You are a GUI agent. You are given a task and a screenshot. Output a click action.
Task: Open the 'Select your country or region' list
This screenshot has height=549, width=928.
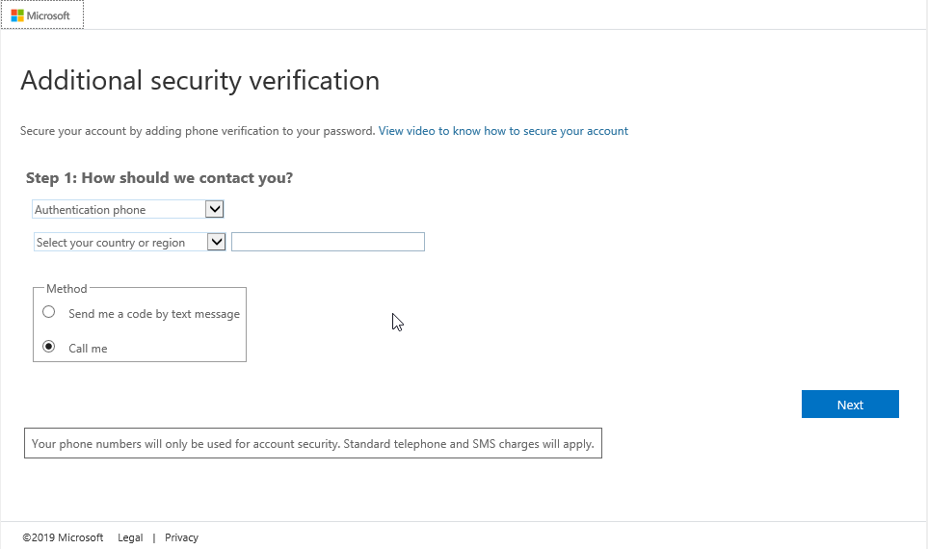tap(119, 243)
